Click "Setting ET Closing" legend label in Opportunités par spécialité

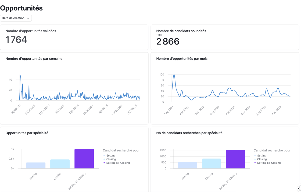click(118, 163)
